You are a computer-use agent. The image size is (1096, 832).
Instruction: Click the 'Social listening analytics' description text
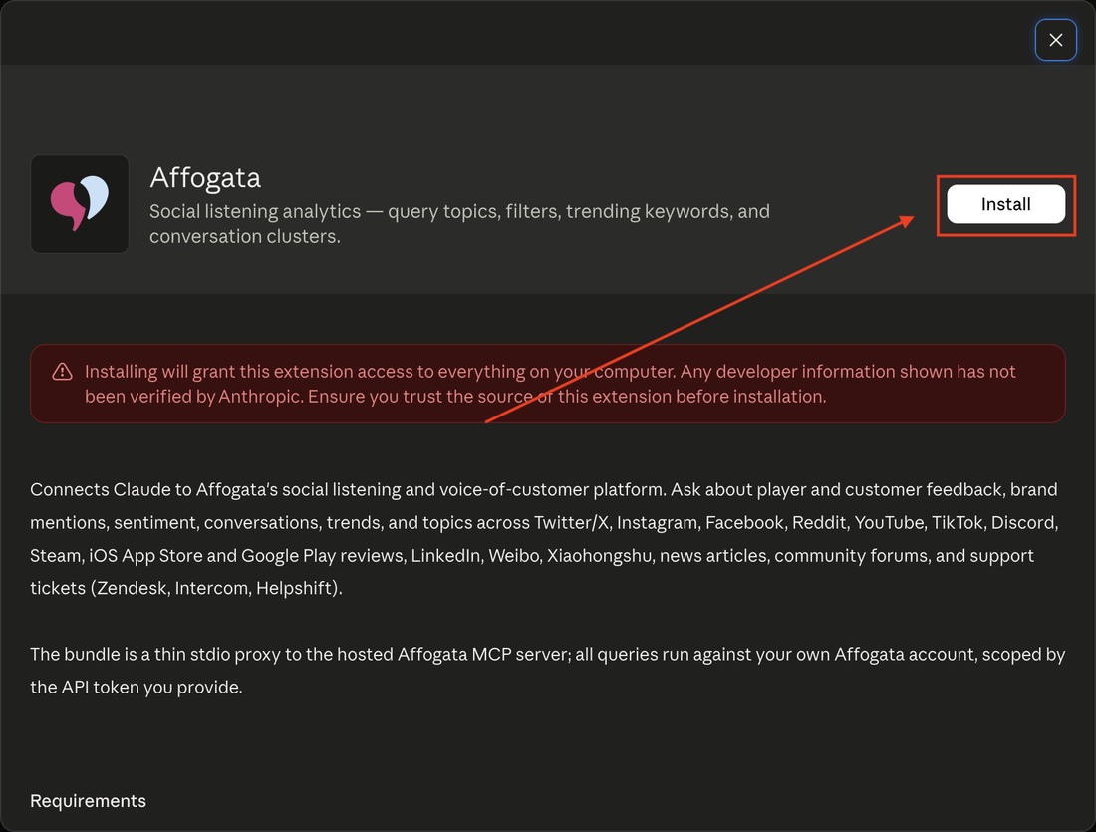[460, 224]
